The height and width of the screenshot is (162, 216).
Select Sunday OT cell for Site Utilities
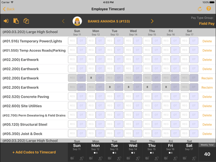81,106
